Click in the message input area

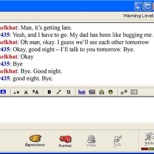click(x=77, y=110)
